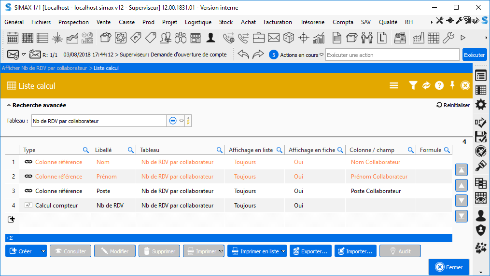This screenshot has height=276, width=490.
Task: Open the Facturation menu
Action: tap(278, 22)
